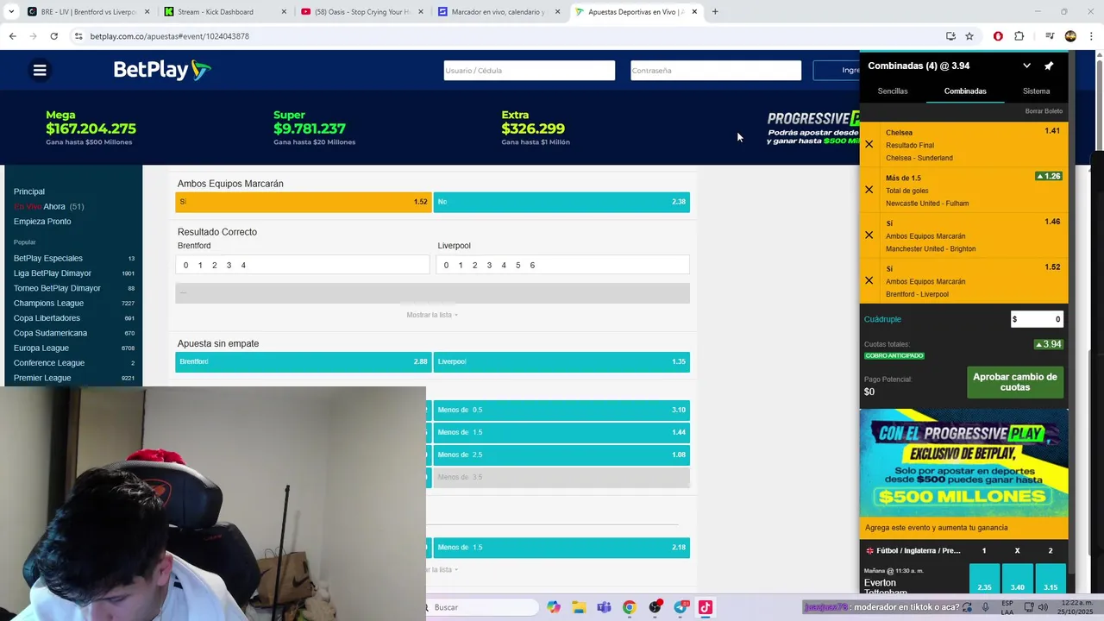Open Copilot from the taskbar
1104x621 pixels.
553,607
